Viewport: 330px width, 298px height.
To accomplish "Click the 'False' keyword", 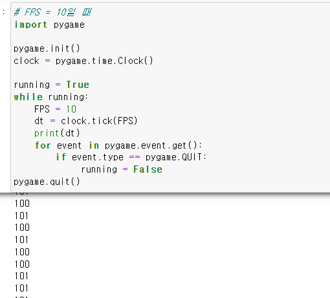I will (x=148, y=169).
